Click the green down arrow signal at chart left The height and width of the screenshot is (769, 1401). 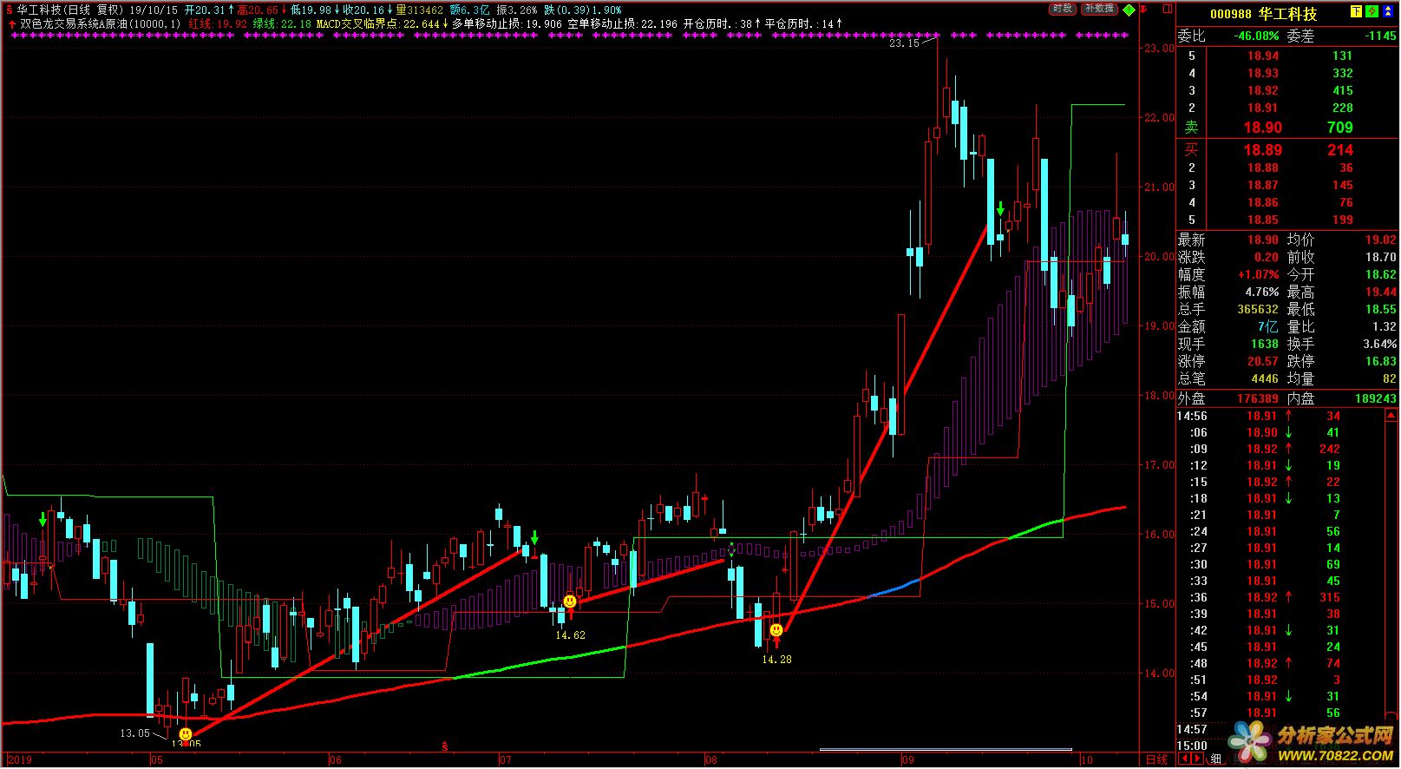pyautogui.click(x=43, y=519)
